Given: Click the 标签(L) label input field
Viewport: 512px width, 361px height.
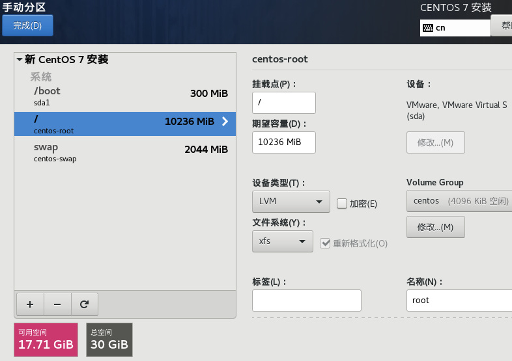Looking at the screenshot, I should pos(307,301).
